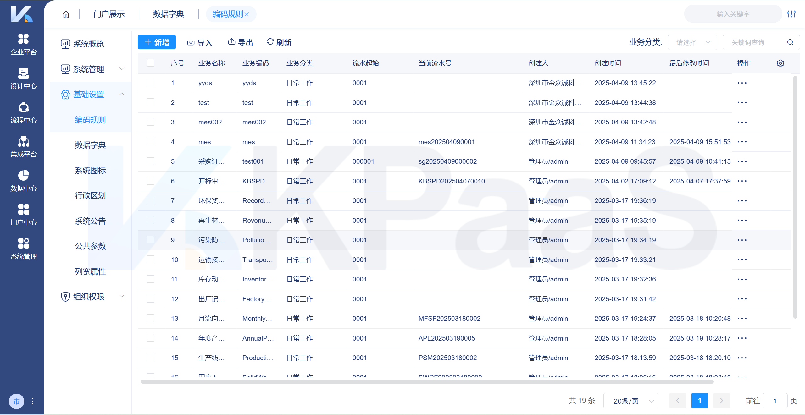This screenshot has height=415, width=805.
Task: Click the 新增 button
Action: [x=157, y=42]
